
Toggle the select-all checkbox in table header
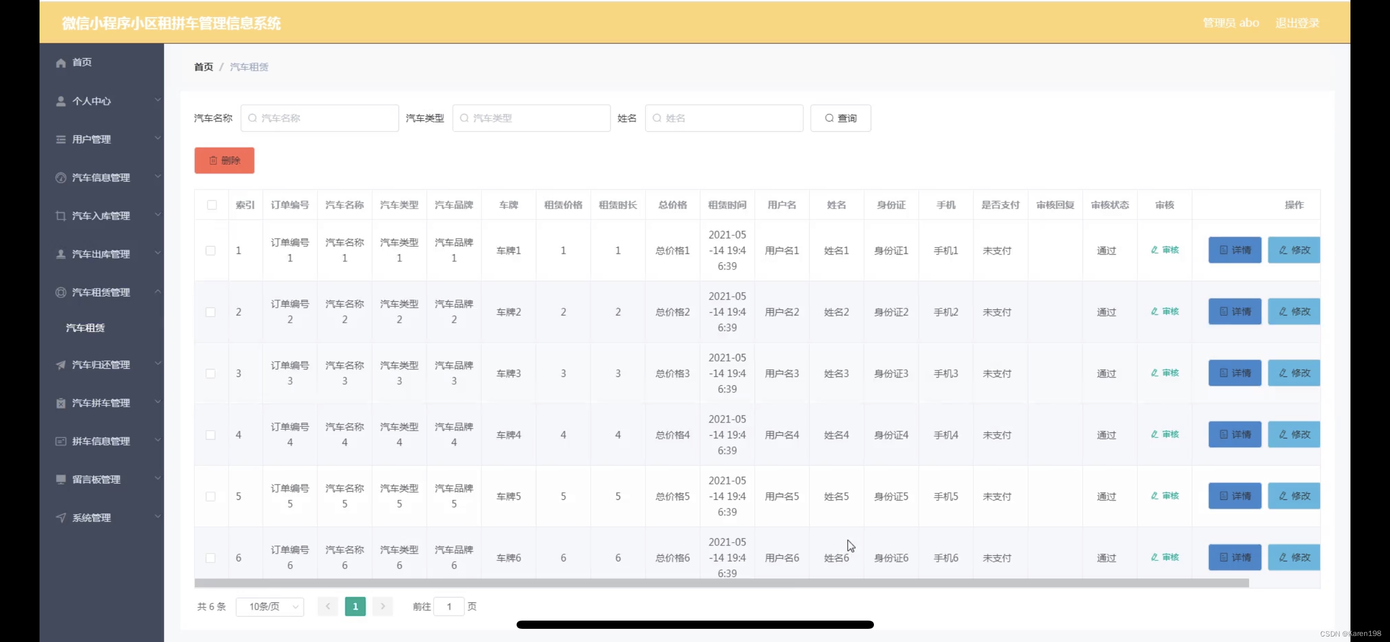tap(212, 205)
